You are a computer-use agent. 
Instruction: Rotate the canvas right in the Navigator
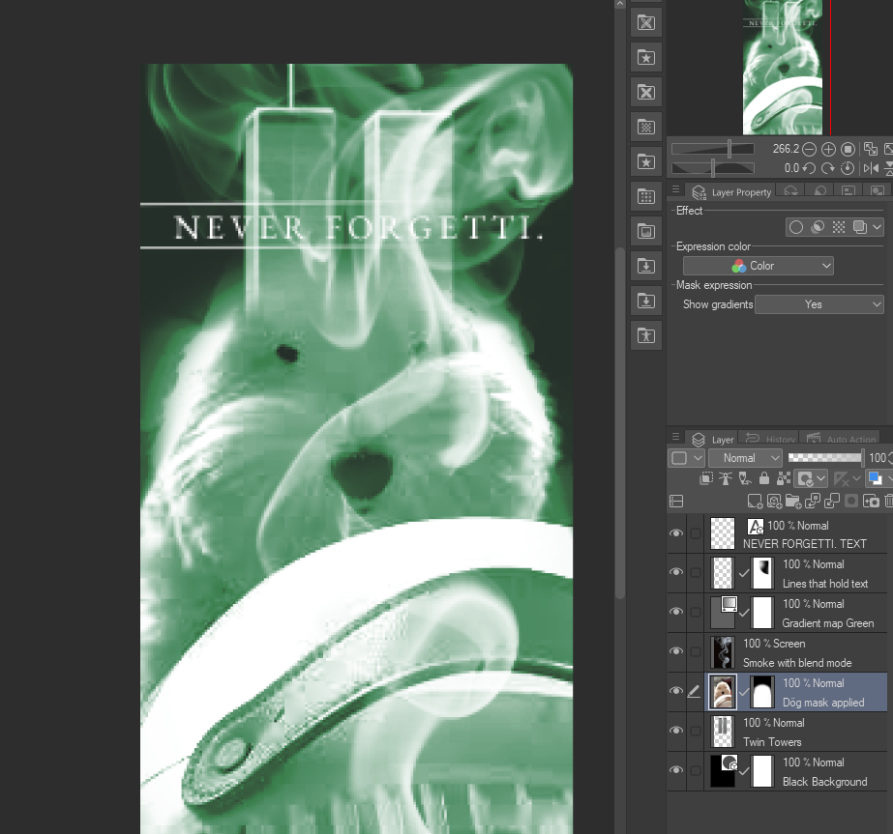(828, 168)
